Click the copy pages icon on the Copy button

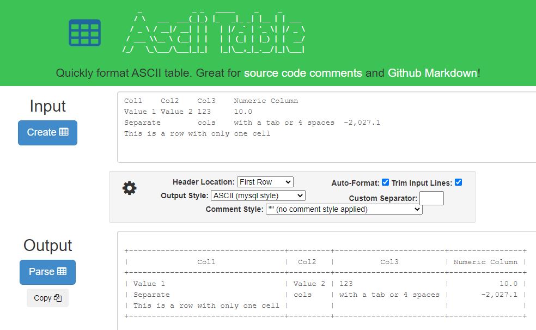tap(59, 297)
